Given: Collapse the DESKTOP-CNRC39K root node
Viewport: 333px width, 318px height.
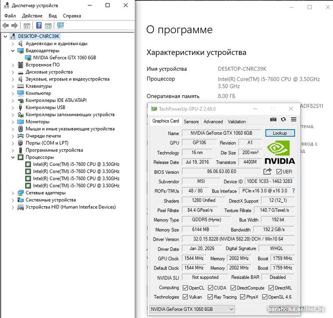Looking at the screenshot, I should tap(5, 37).
